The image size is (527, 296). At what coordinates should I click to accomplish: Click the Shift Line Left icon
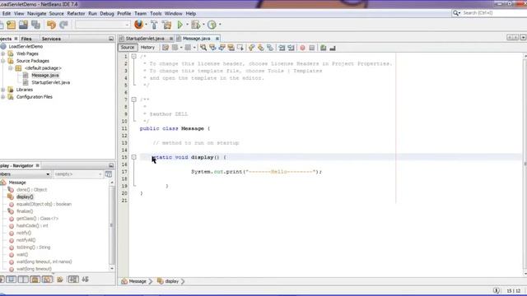pyautogui.click(x=282, y=48)
